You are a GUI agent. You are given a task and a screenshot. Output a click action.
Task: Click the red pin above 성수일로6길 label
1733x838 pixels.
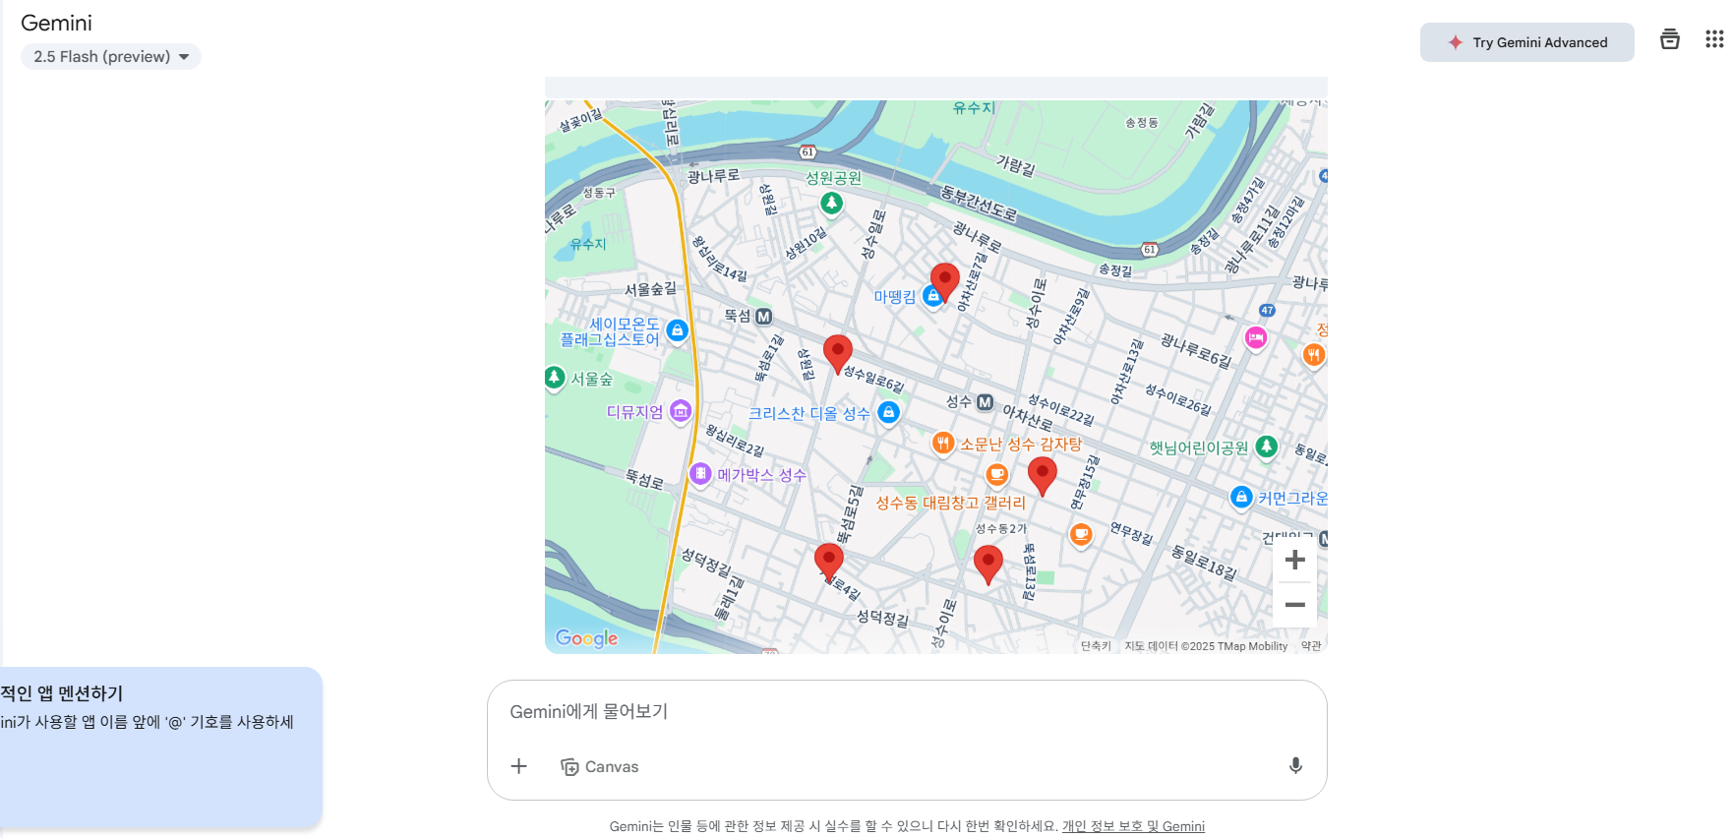[x=837, y=354]
